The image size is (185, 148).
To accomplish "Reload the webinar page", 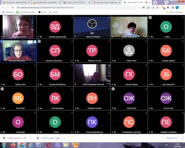I will tap(12, 7).
